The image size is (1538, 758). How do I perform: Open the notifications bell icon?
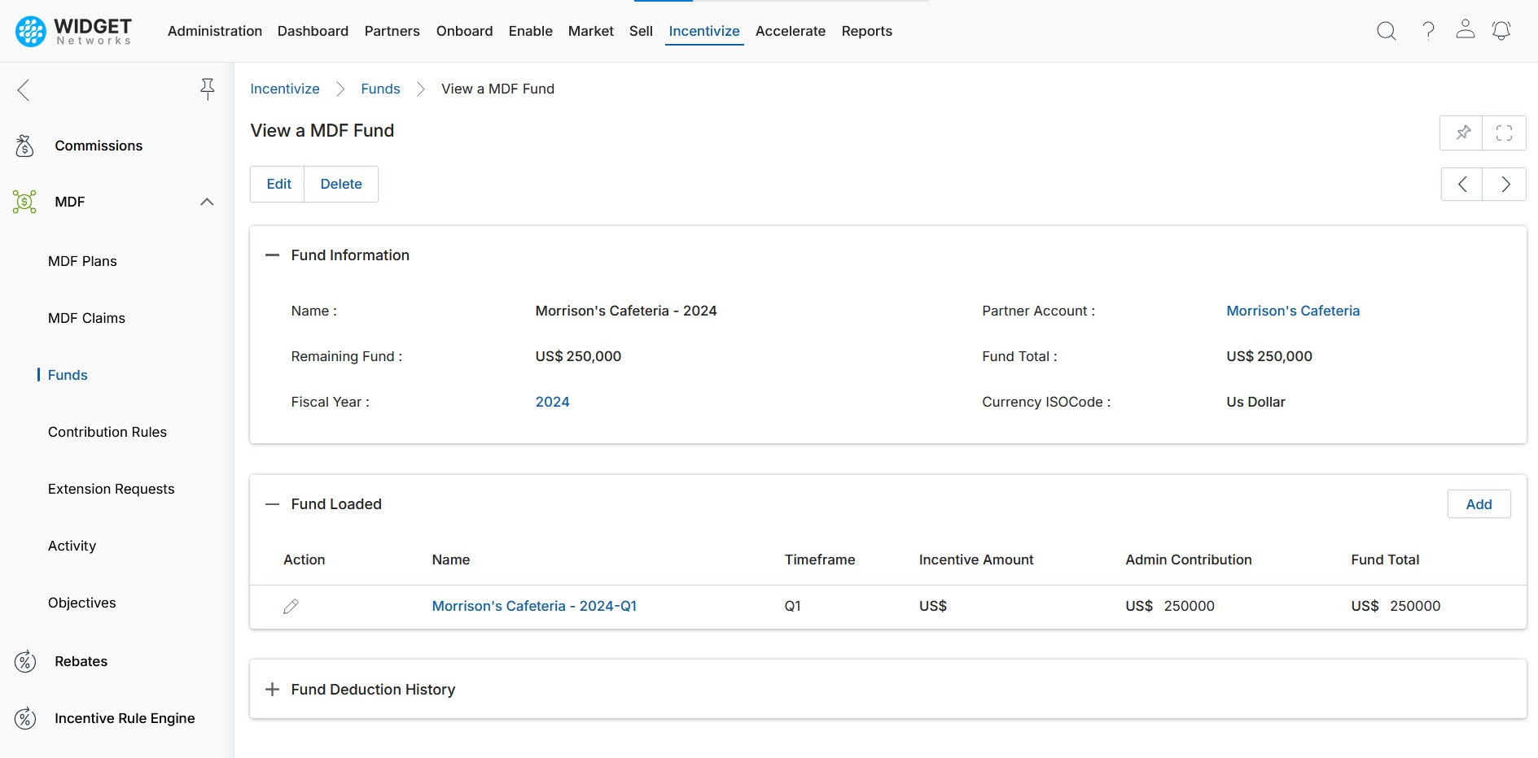pyautogui.click(x=1501, y=31)
